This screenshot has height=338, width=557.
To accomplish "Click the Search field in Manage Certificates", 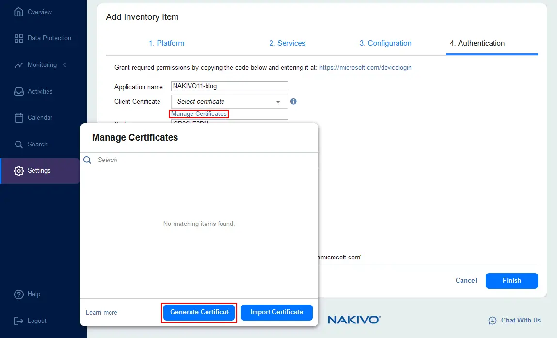I will click(x=199, y=160).
